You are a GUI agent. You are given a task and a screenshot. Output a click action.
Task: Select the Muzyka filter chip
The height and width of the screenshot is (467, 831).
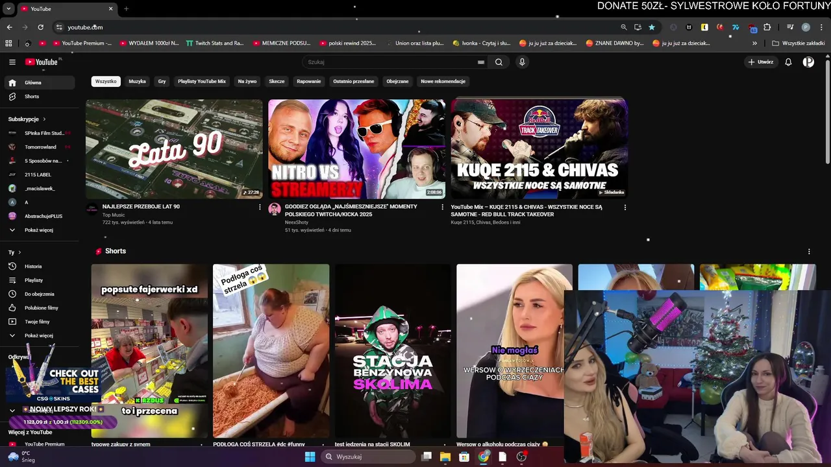pos(137,82)
